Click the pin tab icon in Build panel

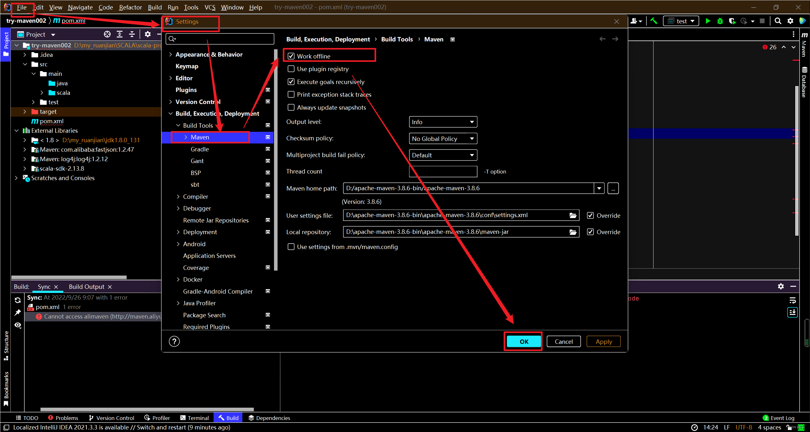[x=18, y=313]
